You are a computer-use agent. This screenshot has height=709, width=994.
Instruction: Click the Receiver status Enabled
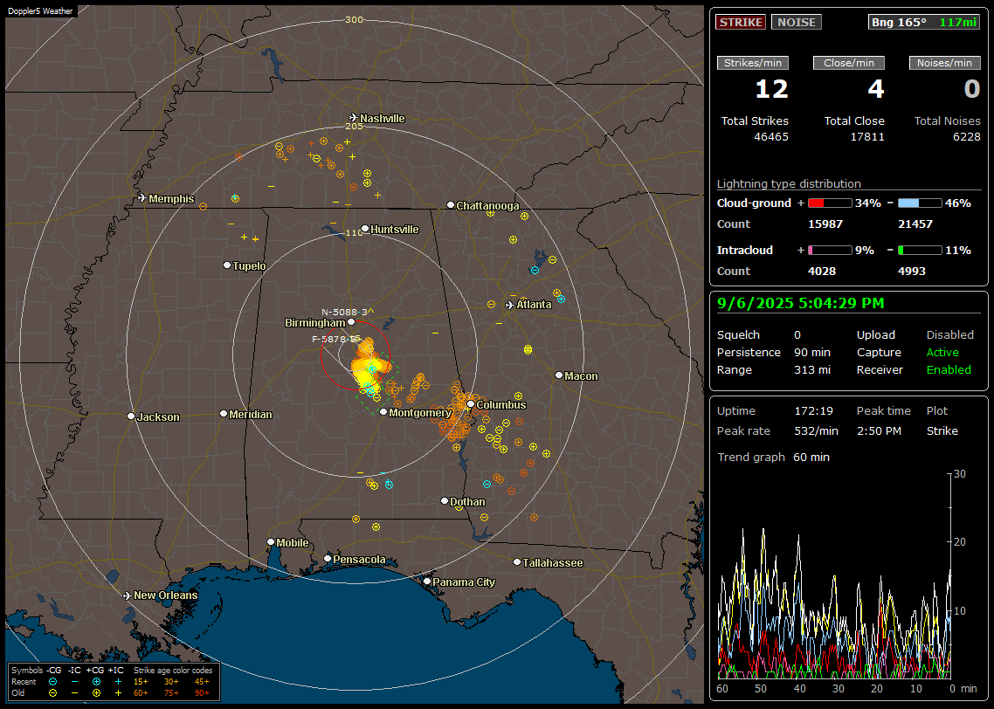click(x=949, y=370)
